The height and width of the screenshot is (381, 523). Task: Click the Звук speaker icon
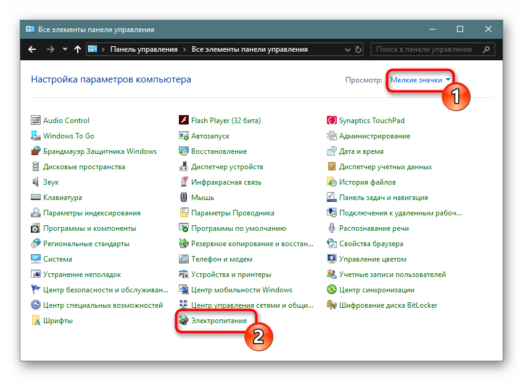click(x=35, y=182)
